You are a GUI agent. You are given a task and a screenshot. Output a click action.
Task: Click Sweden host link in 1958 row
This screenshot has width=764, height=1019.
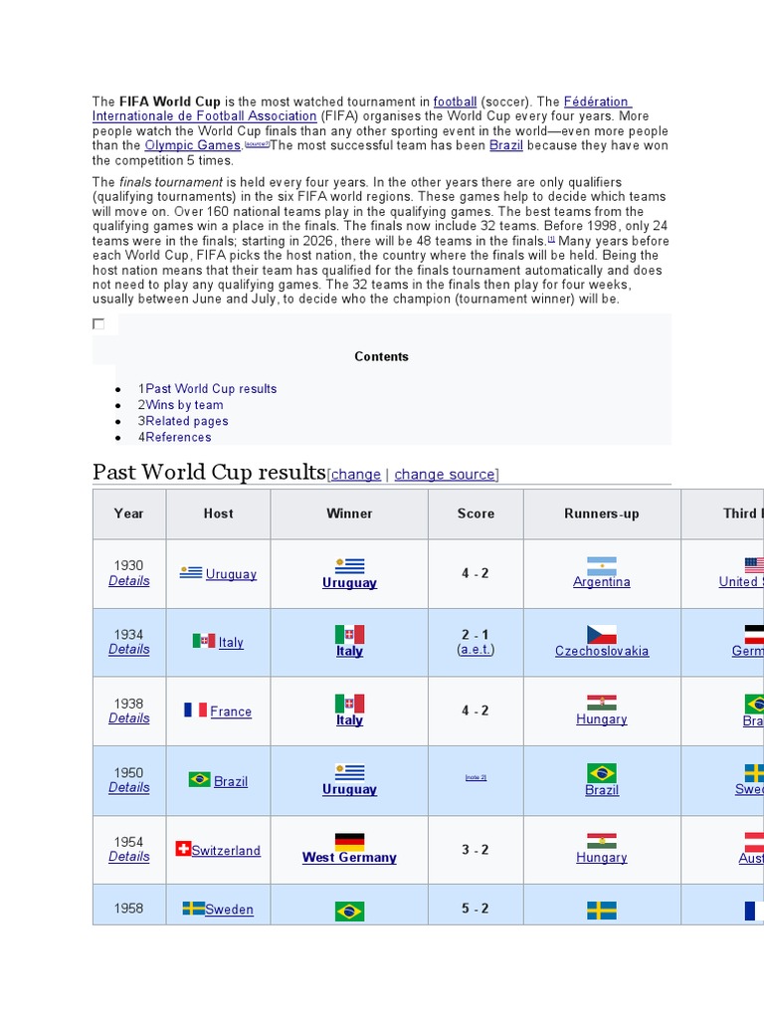pos(230,910)
